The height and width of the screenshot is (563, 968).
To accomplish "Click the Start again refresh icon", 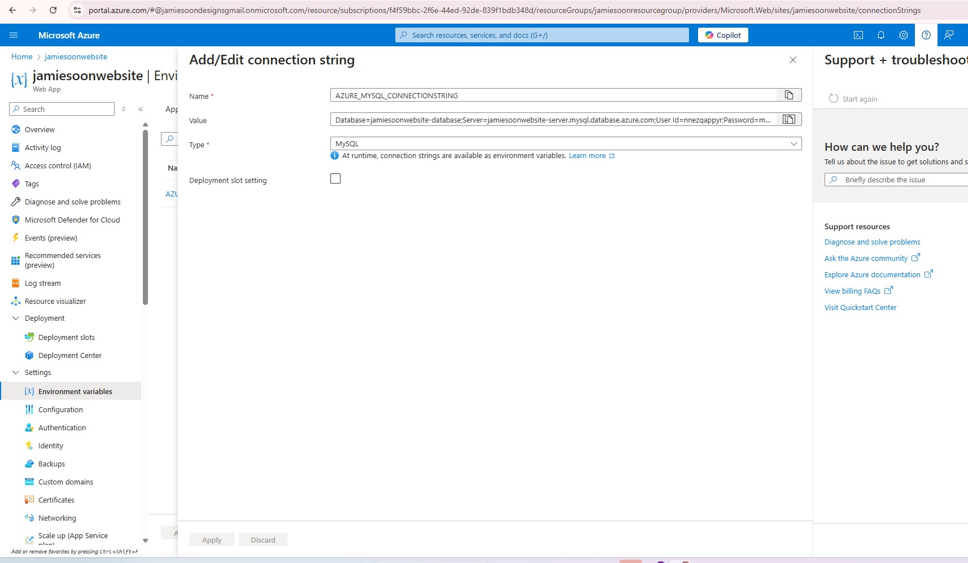I will coord(832,98).
